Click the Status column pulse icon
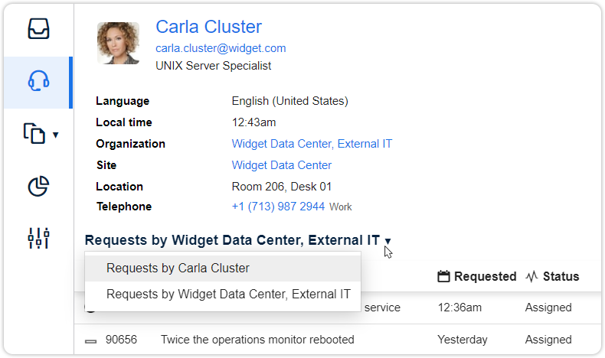Viewport: 605px width, 358px height. 532,277
